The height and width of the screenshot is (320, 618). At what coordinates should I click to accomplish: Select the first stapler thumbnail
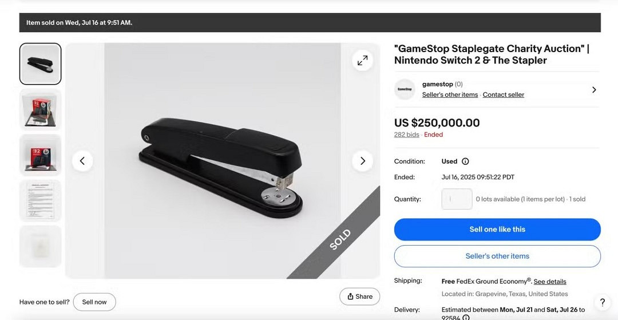pos(40,64)
